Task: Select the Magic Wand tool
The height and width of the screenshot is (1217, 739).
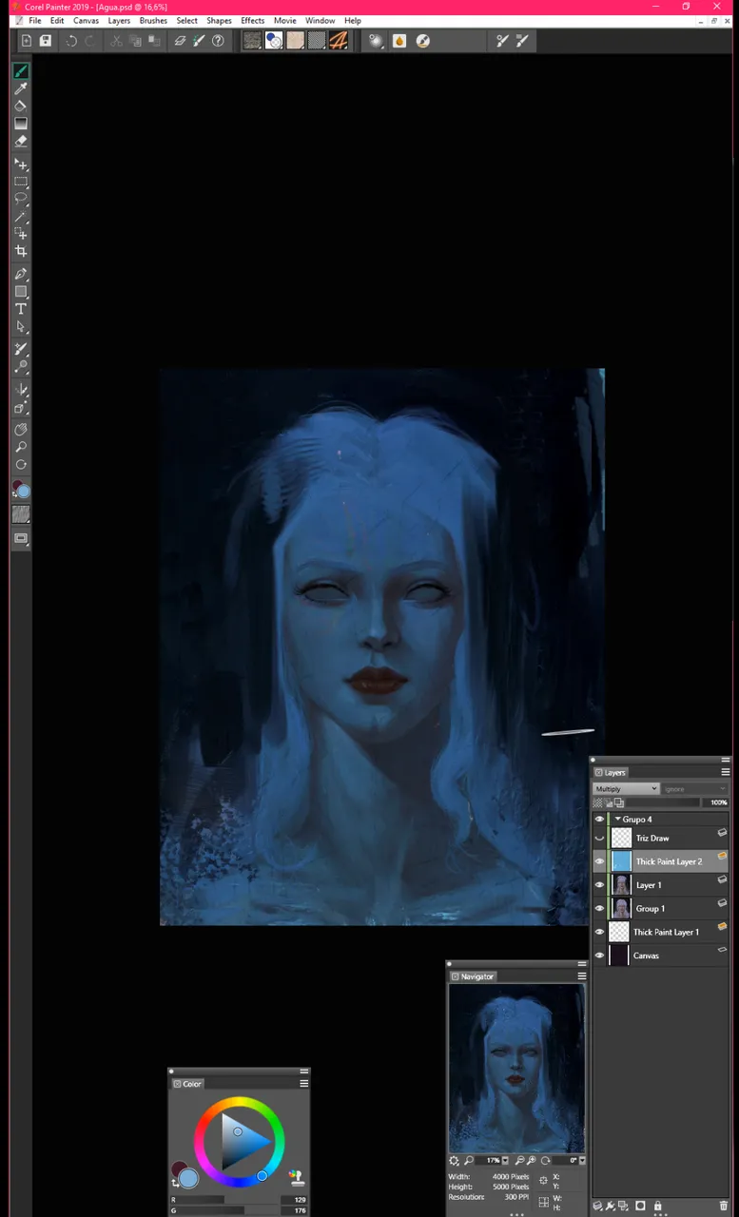Action: point(20,216)
